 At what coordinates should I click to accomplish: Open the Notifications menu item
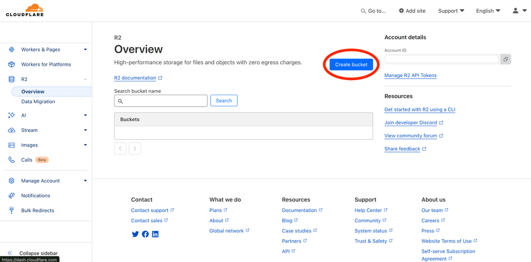[35, 196]
